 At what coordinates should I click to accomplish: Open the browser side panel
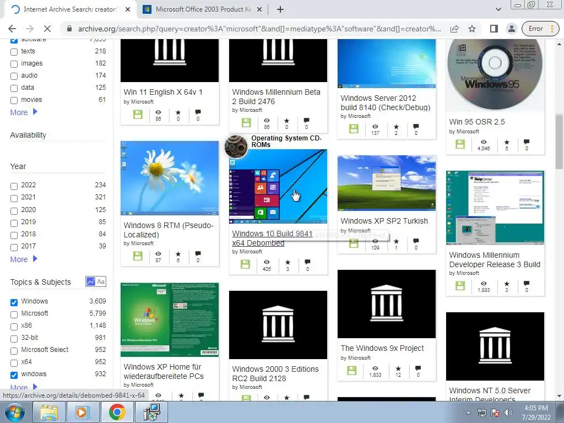[x=494, y=29]
